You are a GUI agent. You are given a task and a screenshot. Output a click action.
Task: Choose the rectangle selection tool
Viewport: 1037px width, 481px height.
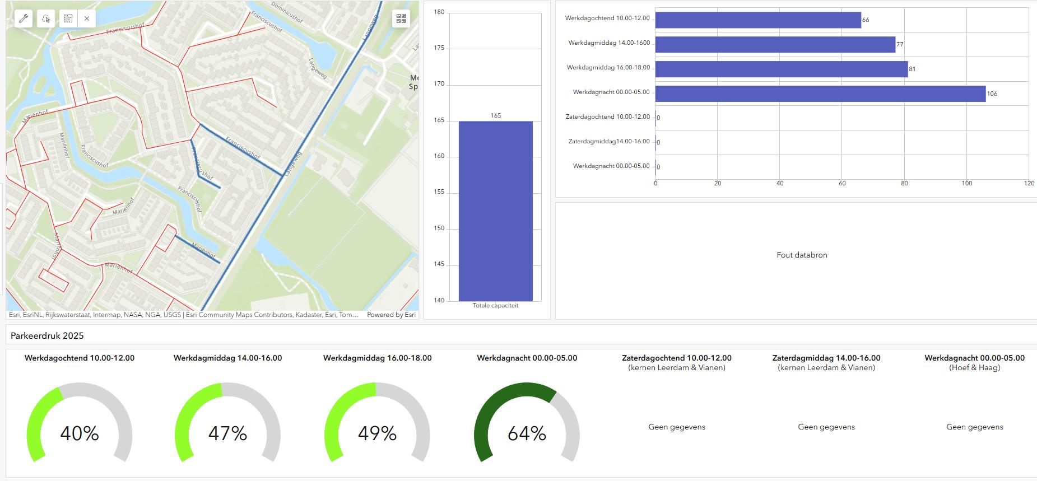click(x=68, y=18)
